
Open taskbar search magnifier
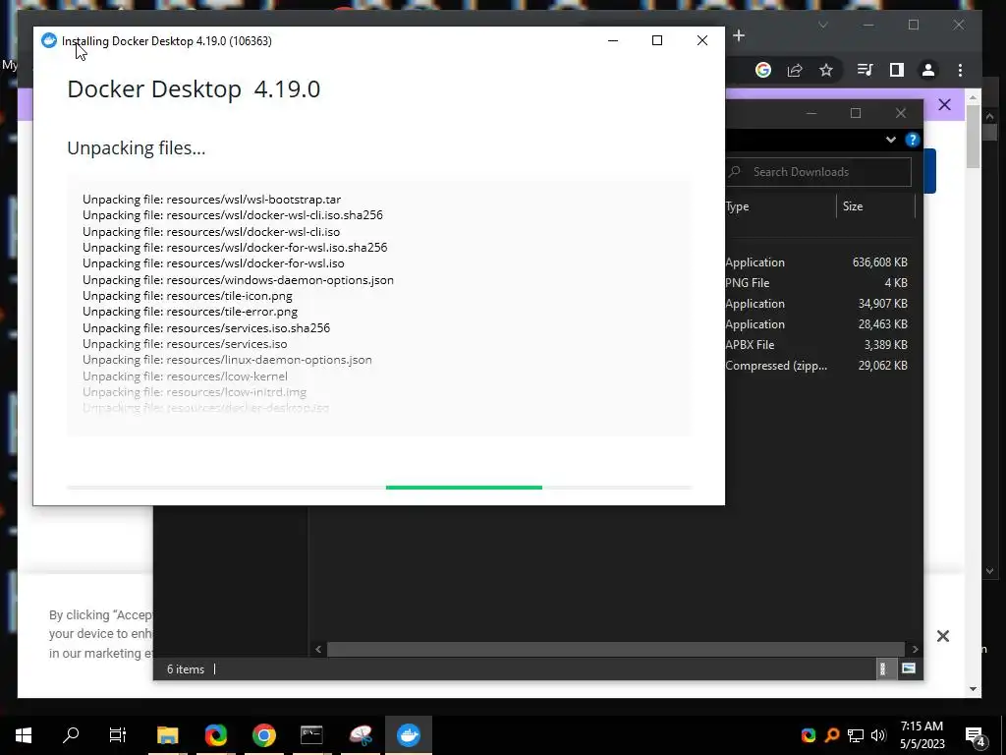[71, 735]
